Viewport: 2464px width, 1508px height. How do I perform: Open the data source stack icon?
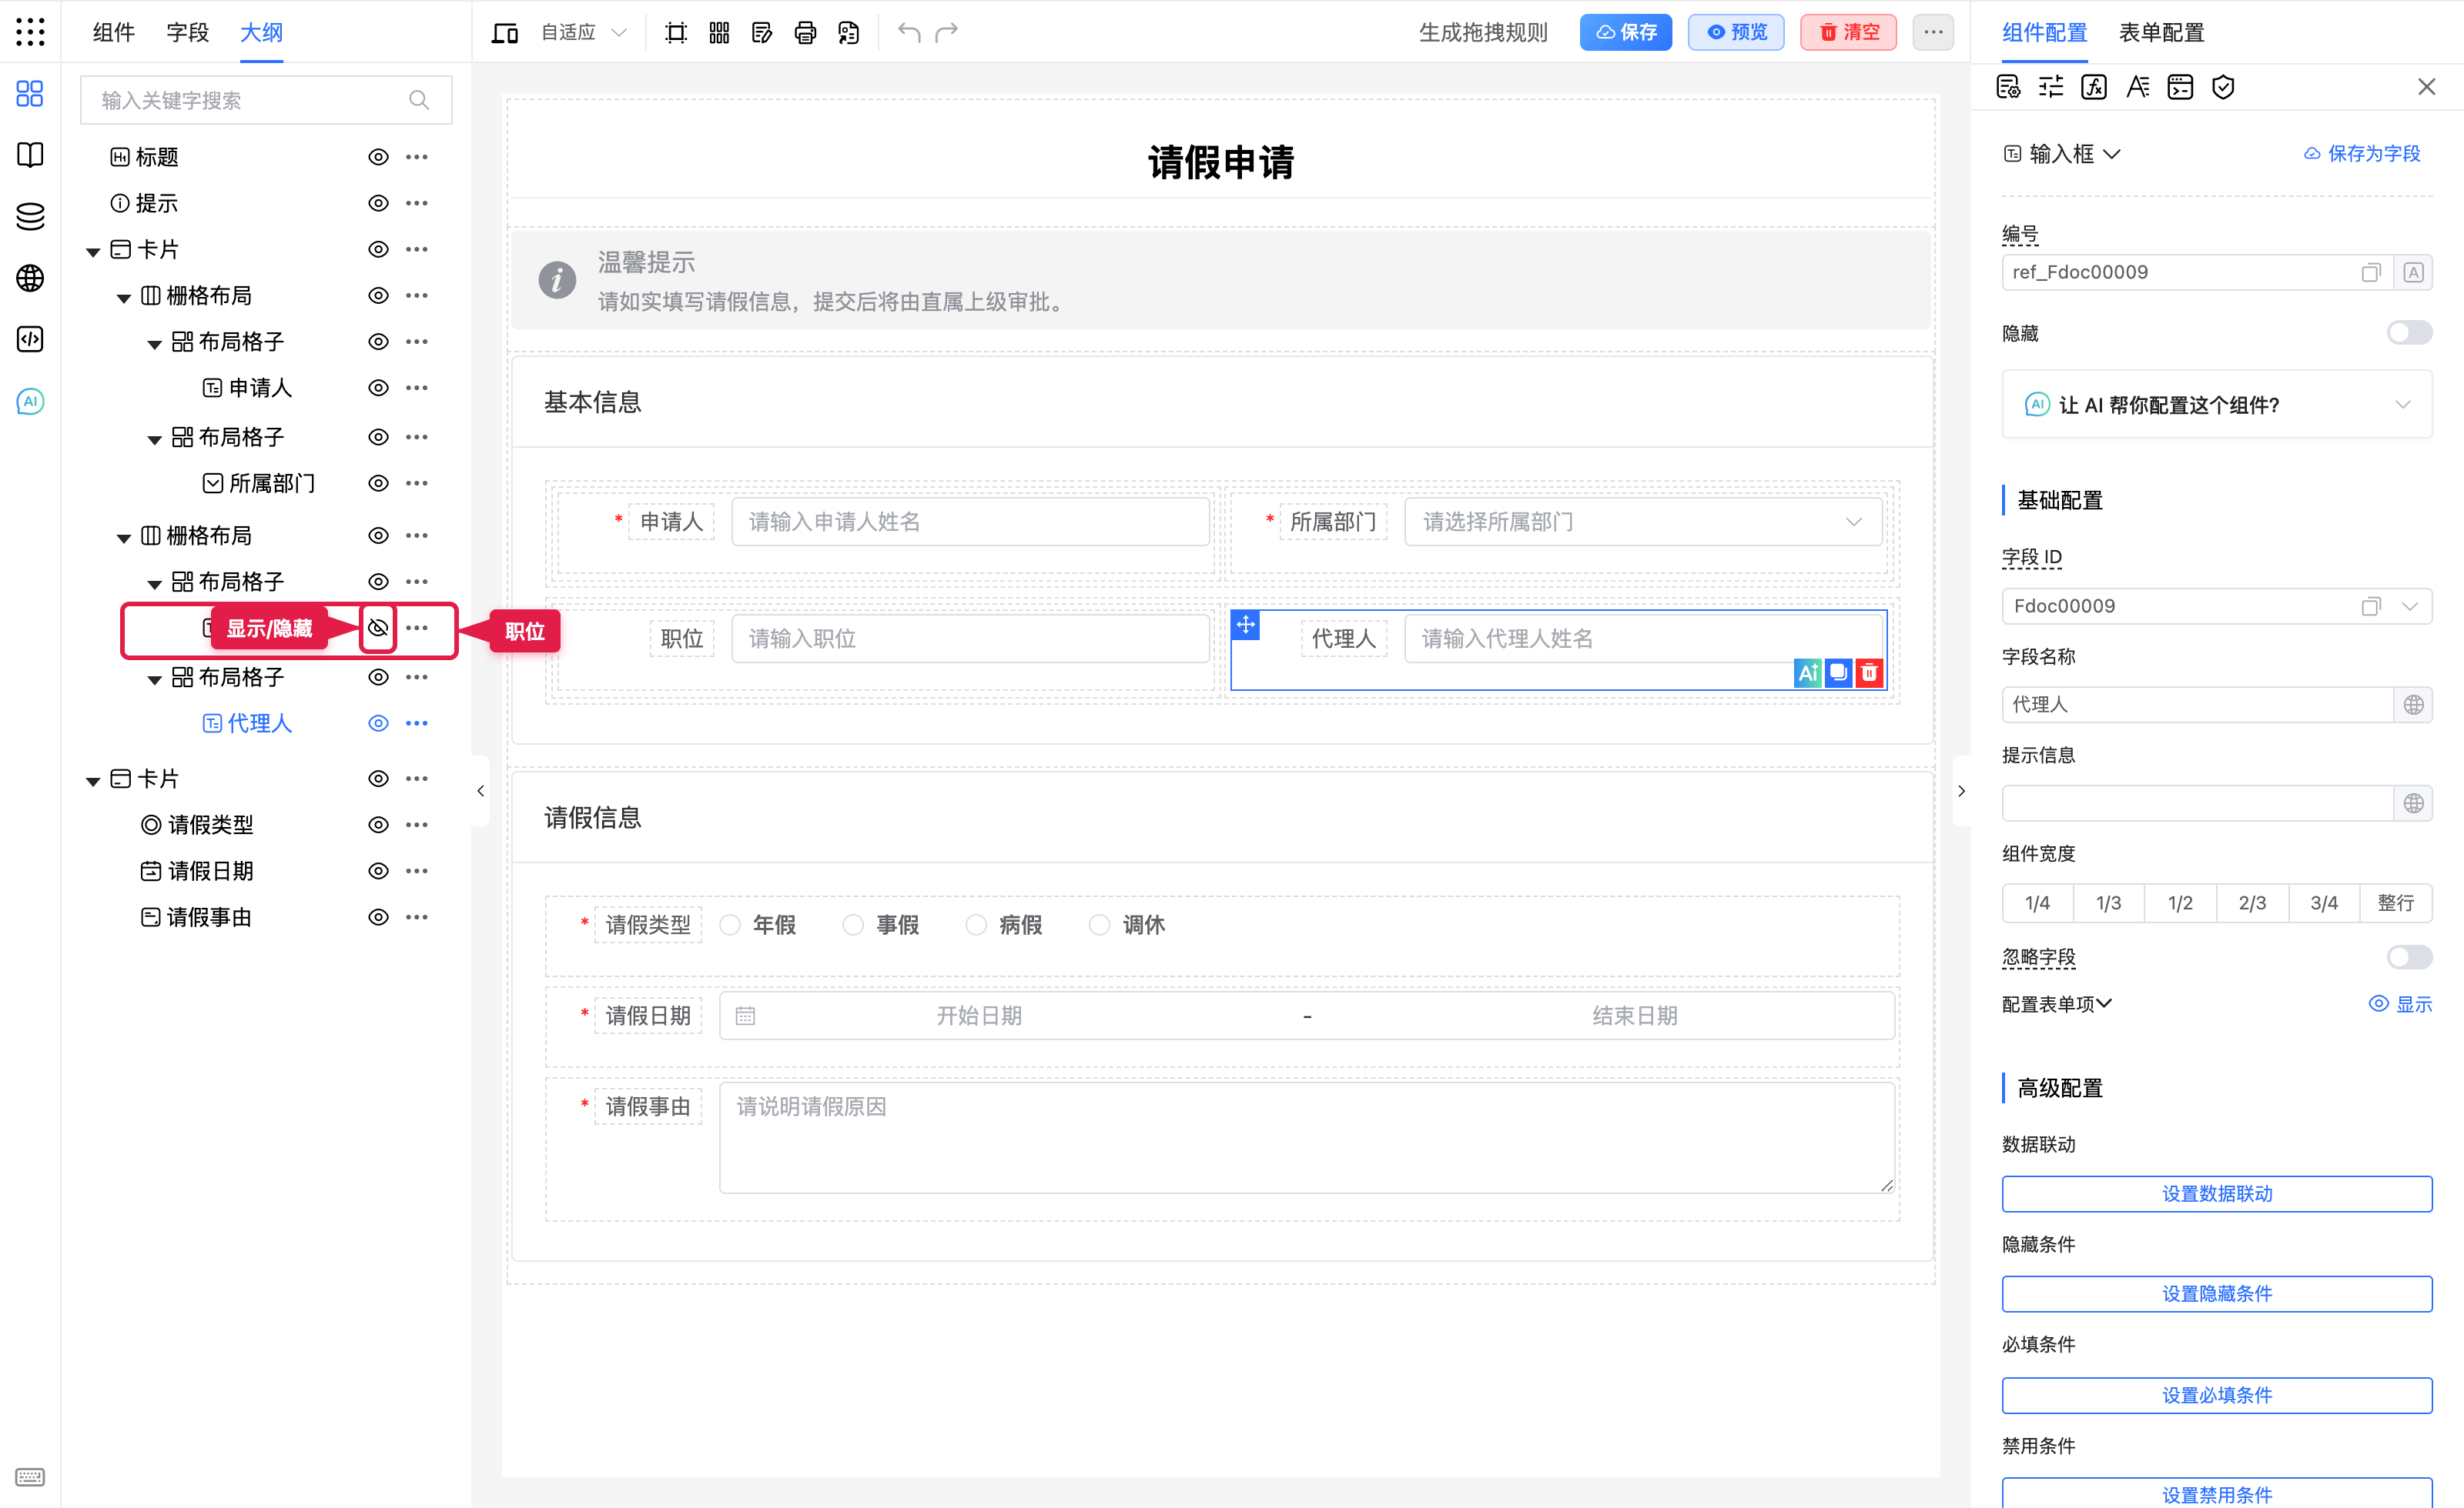[30, 216]
